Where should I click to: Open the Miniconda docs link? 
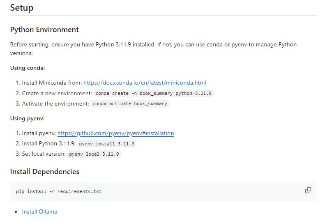(x=145, y=83)
